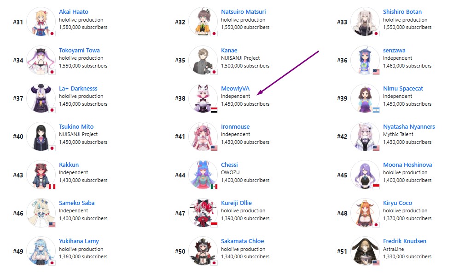Click Nimu Spacecat's avatar thumbnail

[x=365, y=98]
